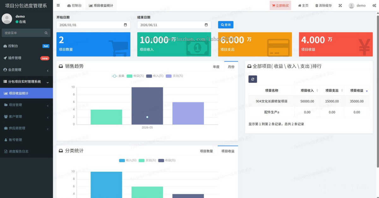Select the 配件生产a row name
The width and height of the screenshot is (379, 198).
coord(272,112)
